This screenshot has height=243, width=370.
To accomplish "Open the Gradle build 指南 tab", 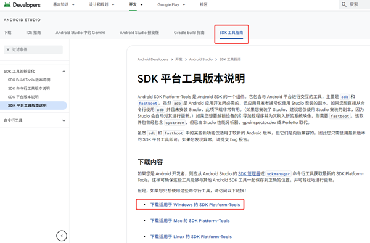I will pyautogui.click(x=189, y=33).
